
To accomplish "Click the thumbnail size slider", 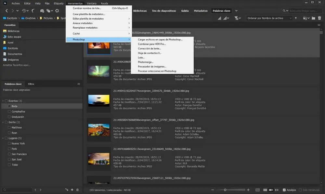I will (x=225, y=190).
